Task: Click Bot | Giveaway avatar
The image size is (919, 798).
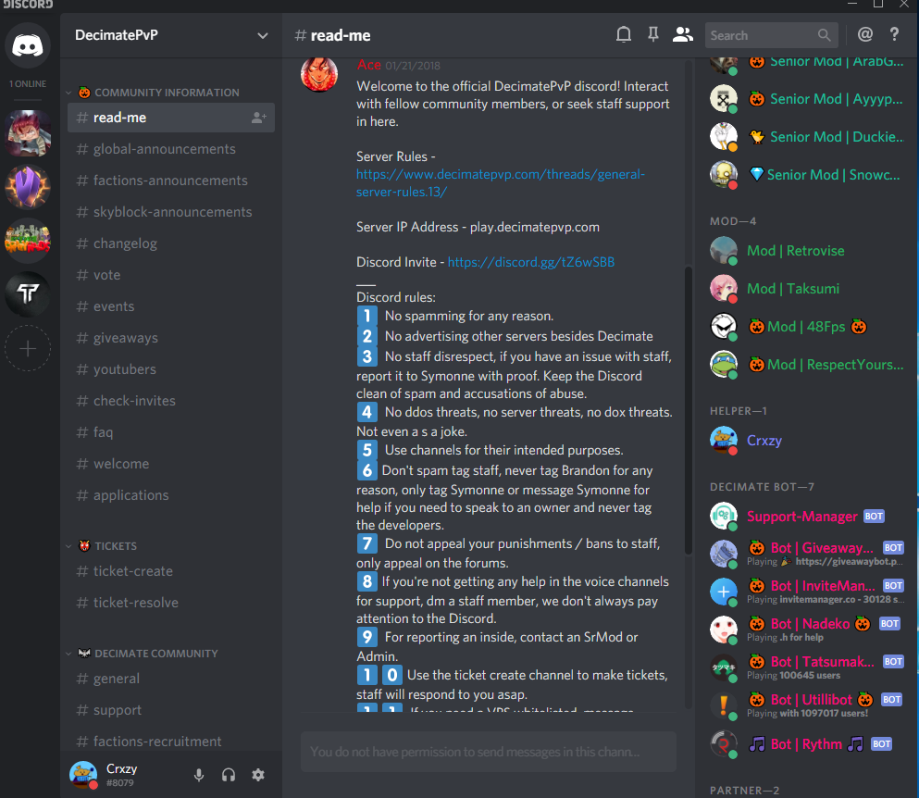Action: 724,555
